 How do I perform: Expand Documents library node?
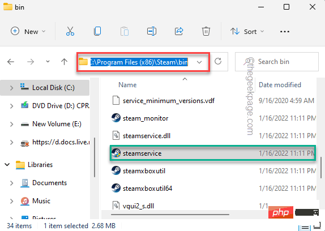11,183
